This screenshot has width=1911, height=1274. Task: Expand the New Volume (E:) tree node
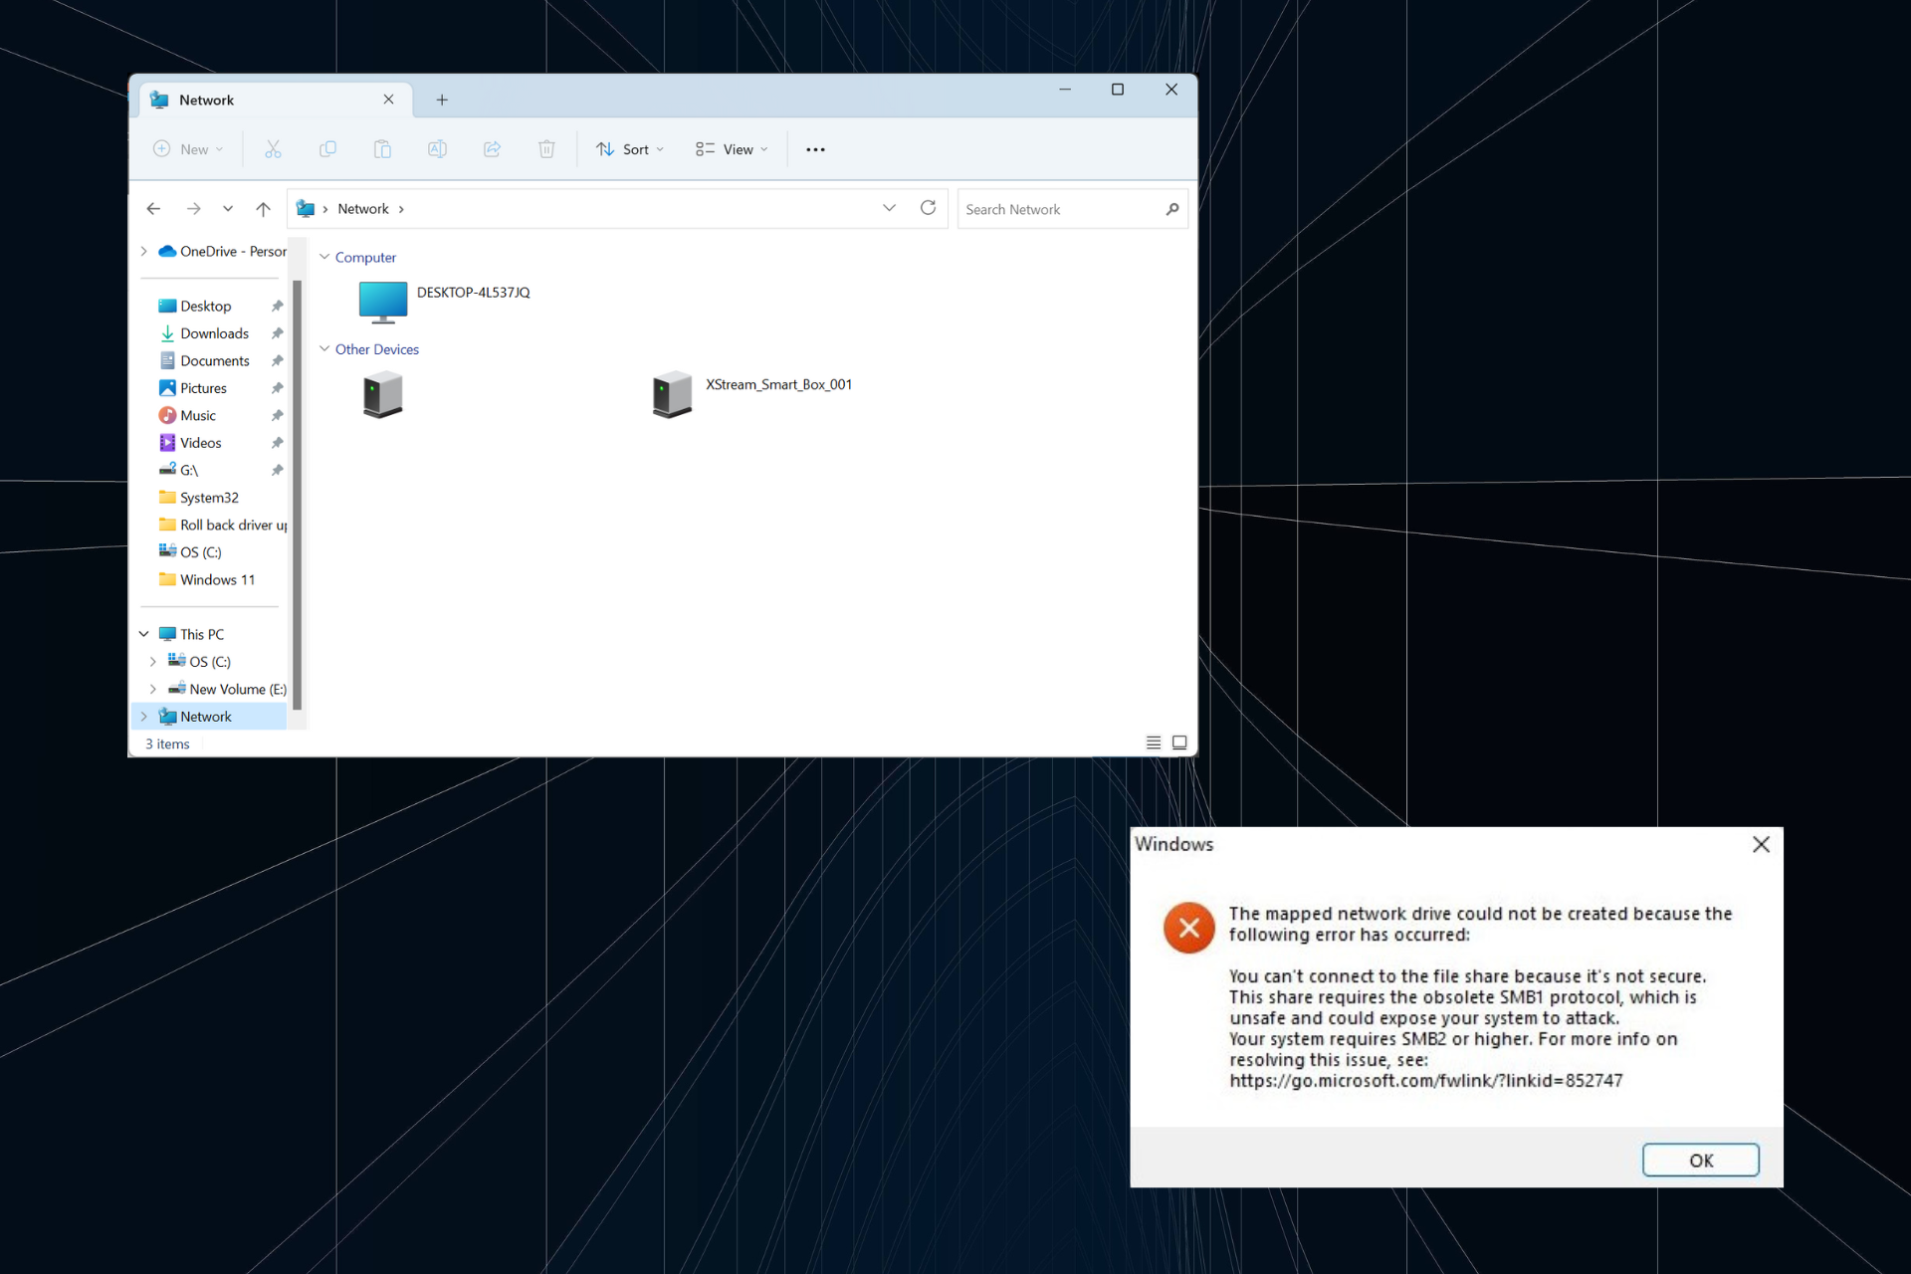coord(152,689)
